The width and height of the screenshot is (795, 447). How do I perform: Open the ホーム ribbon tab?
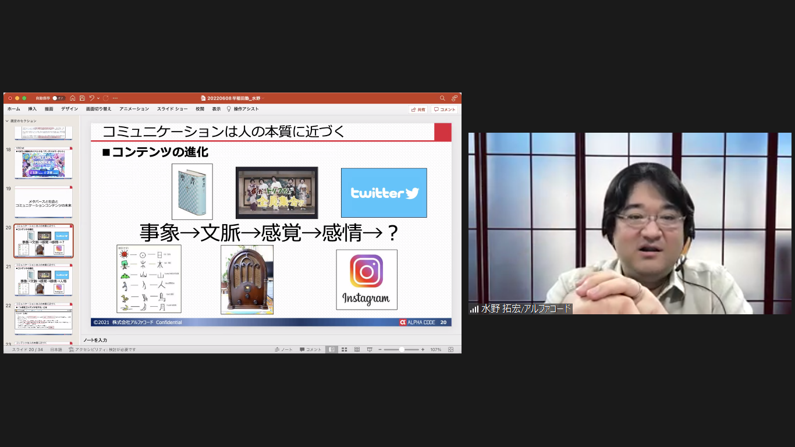pos(13,109)
